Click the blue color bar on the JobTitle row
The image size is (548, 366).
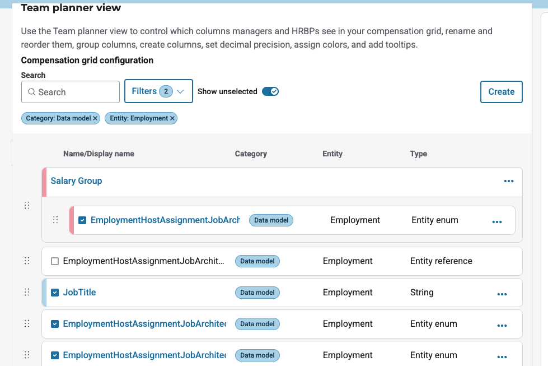click(44, 293)
